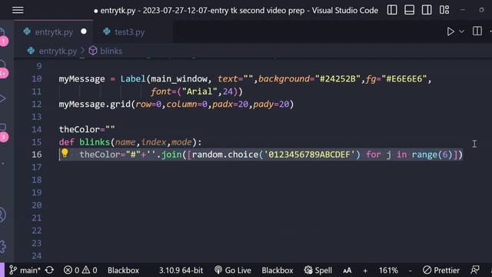Open the warnings count icon in status bar
Viewport: 492px width, 277px height.
[x=90, y=270]
